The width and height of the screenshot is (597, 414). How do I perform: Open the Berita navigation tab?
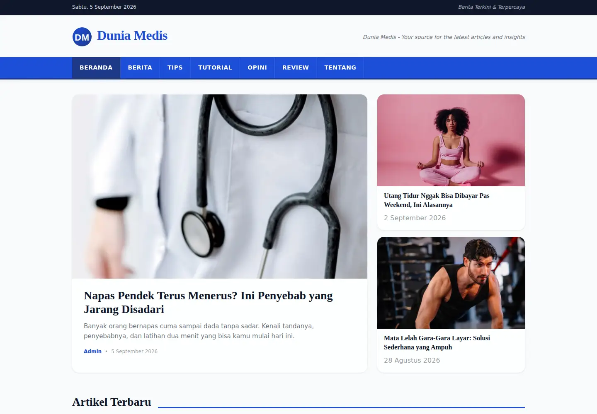tap(140, 67)
